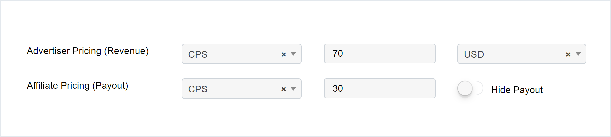Click the Advertiser Pricing (Revenue) label
This screenshot has height=137, width=611.
(88, 51)
